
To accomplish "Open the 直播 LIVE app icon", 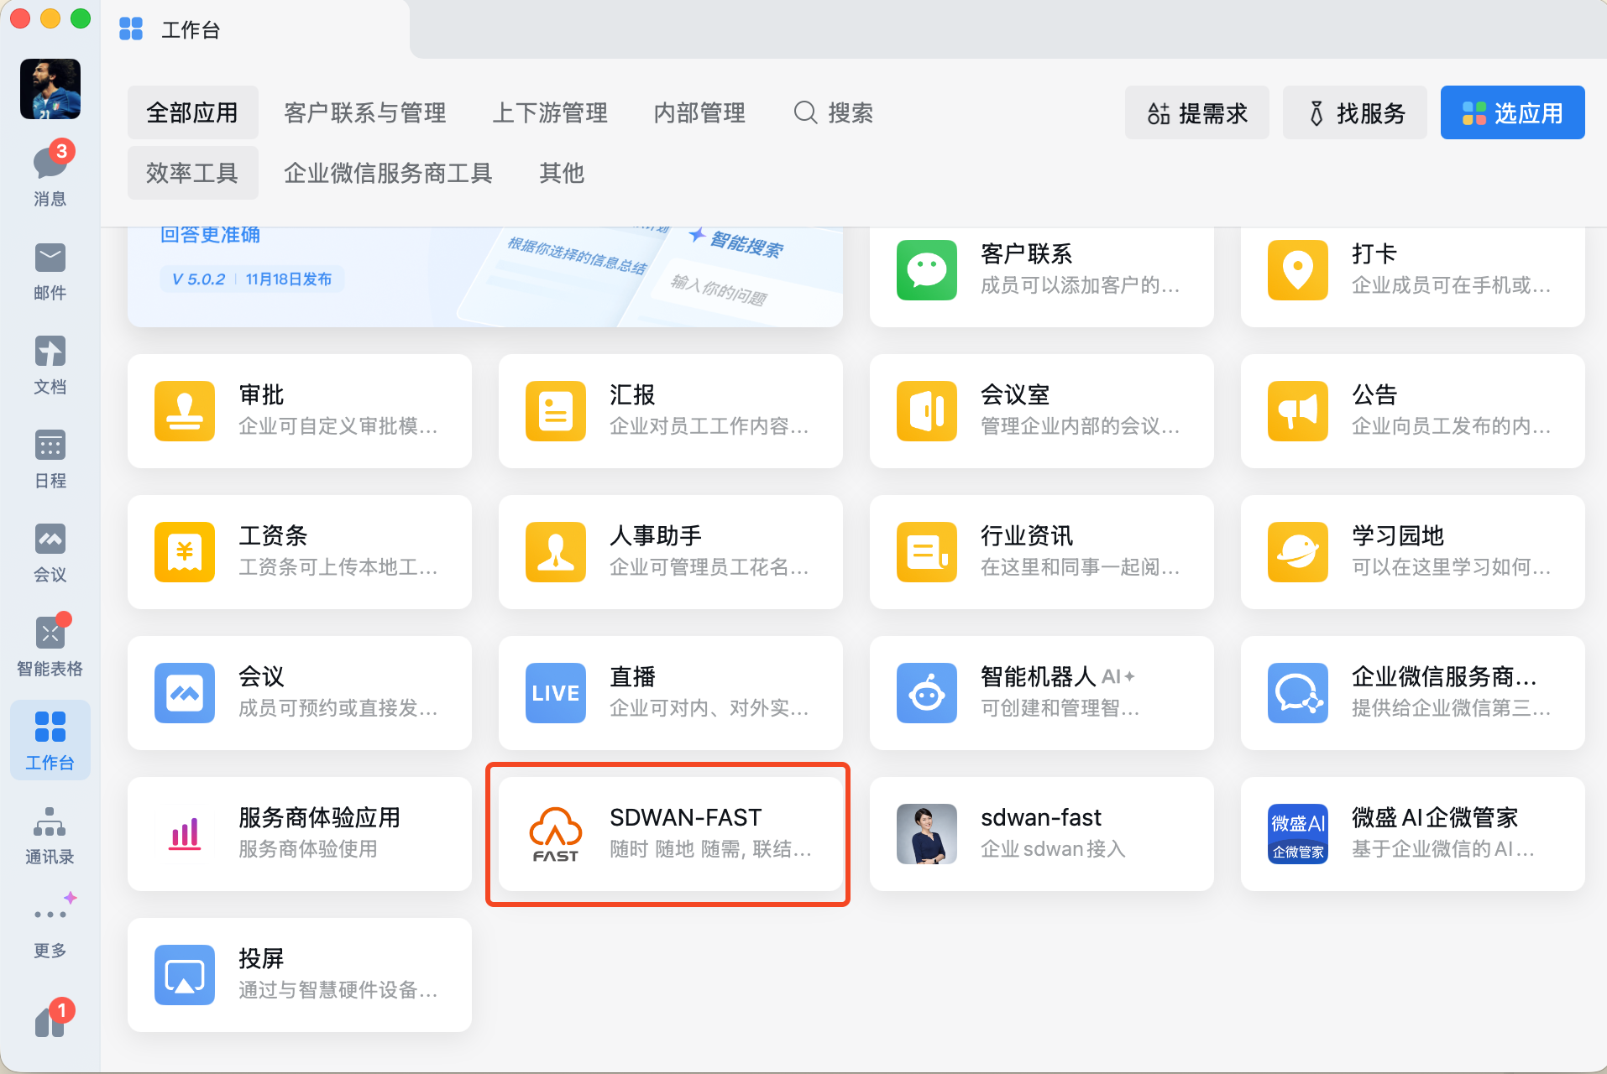I will (555, 693).
